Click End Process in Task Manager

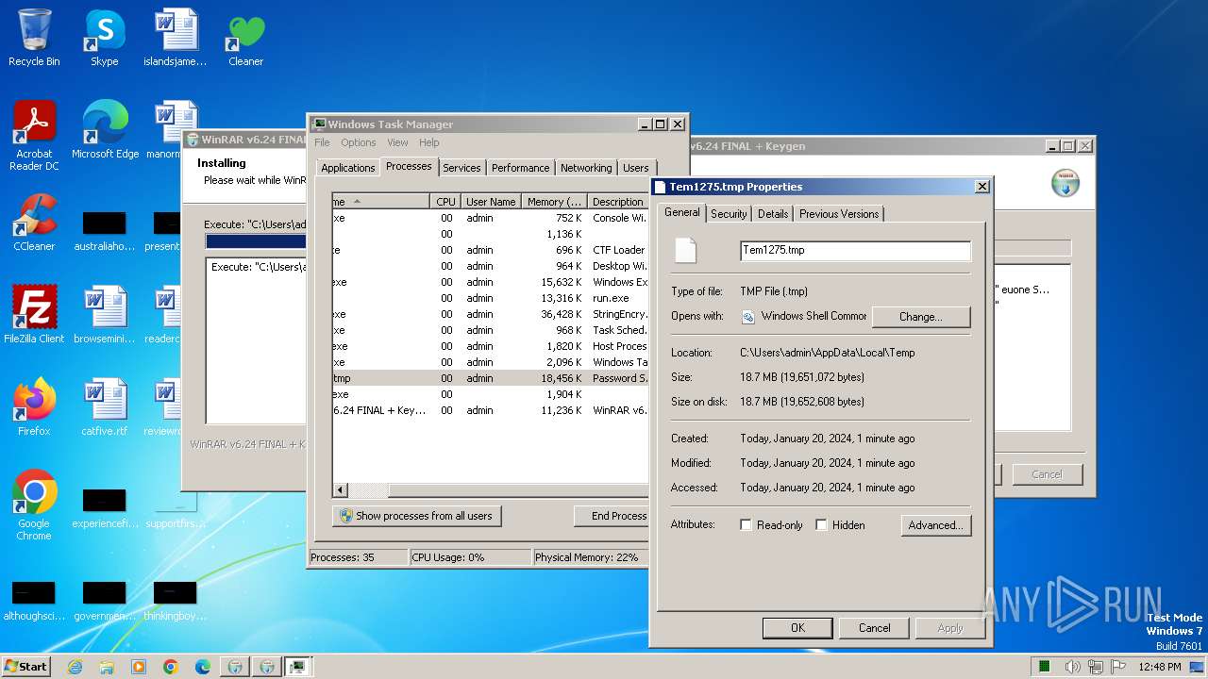[x=612, y=516]
